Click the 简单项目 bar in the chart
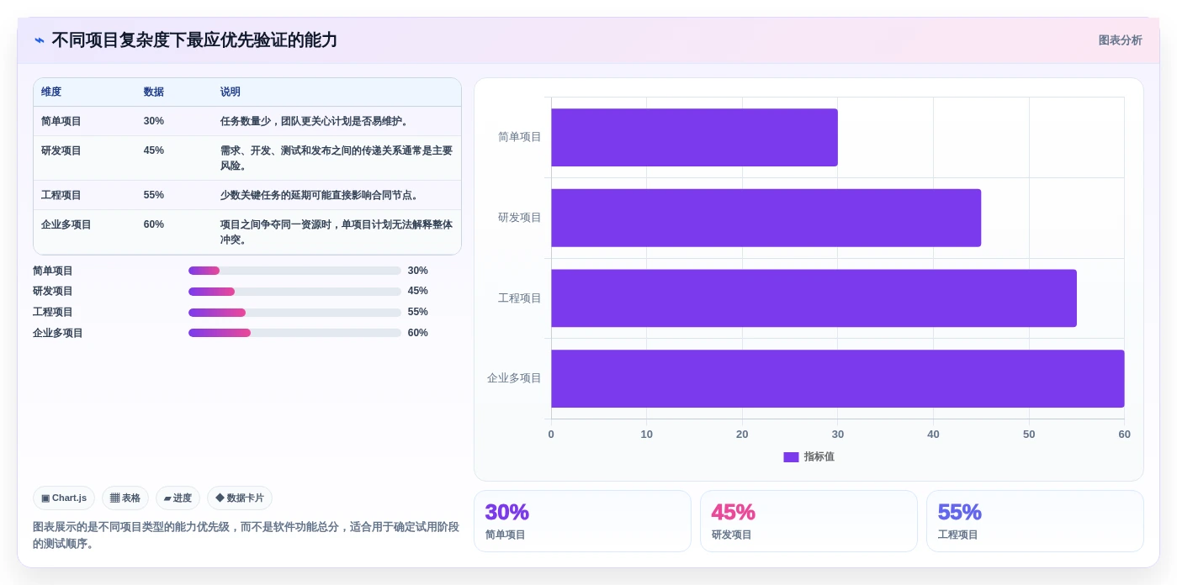The width and height of the screenshot is (1177, 585). (694, 137)
